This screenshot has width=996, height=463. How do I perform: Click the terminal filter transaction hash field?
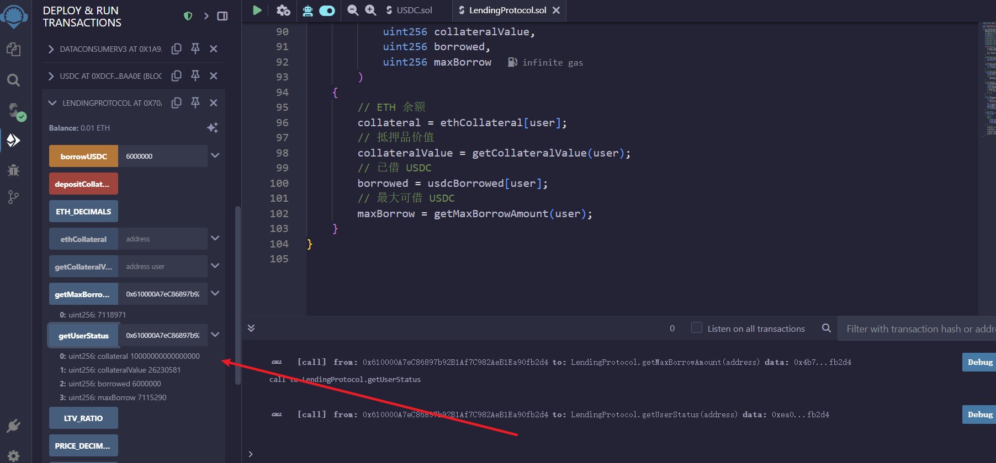[917, 329]
